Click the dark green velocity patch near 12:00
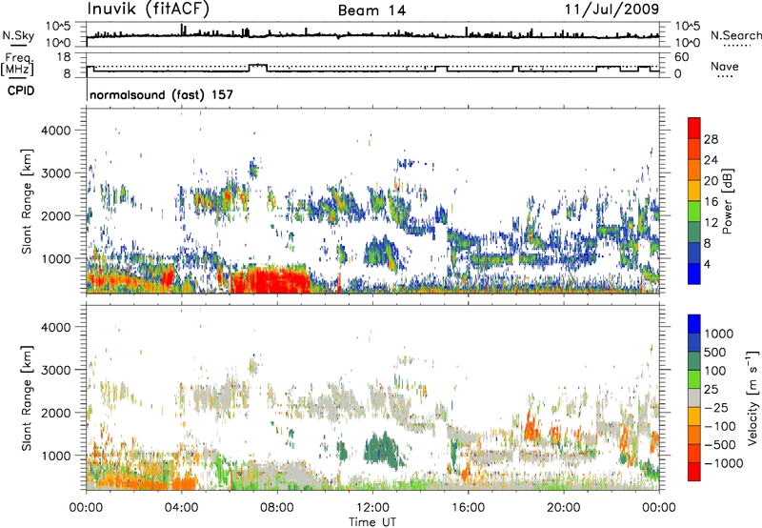 click(382, 450)
